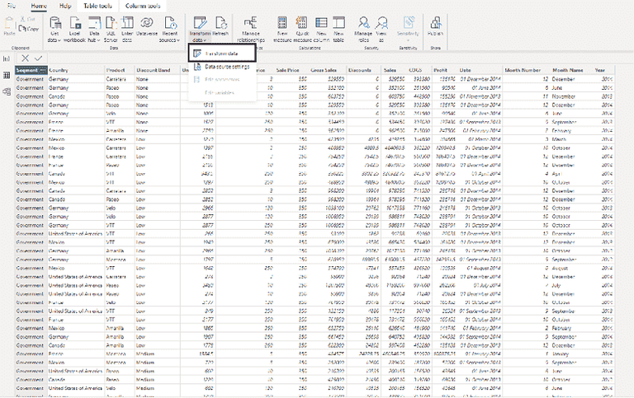Screen dimensions: 634x398
Task: Open Data source settings from the dropdown
Action: click(227, 66)
